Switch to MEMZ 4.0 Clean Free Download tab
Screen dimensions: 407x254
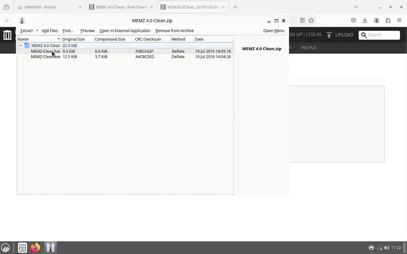coord(121,7)
